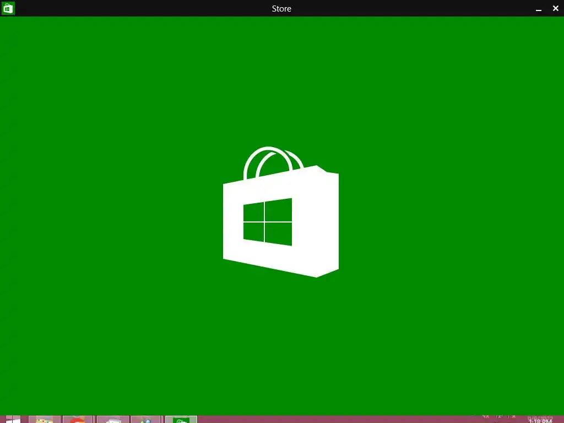Select the green Store taskbar button
Viewport: 564px width, 423px height.
(x=181, y=419)
